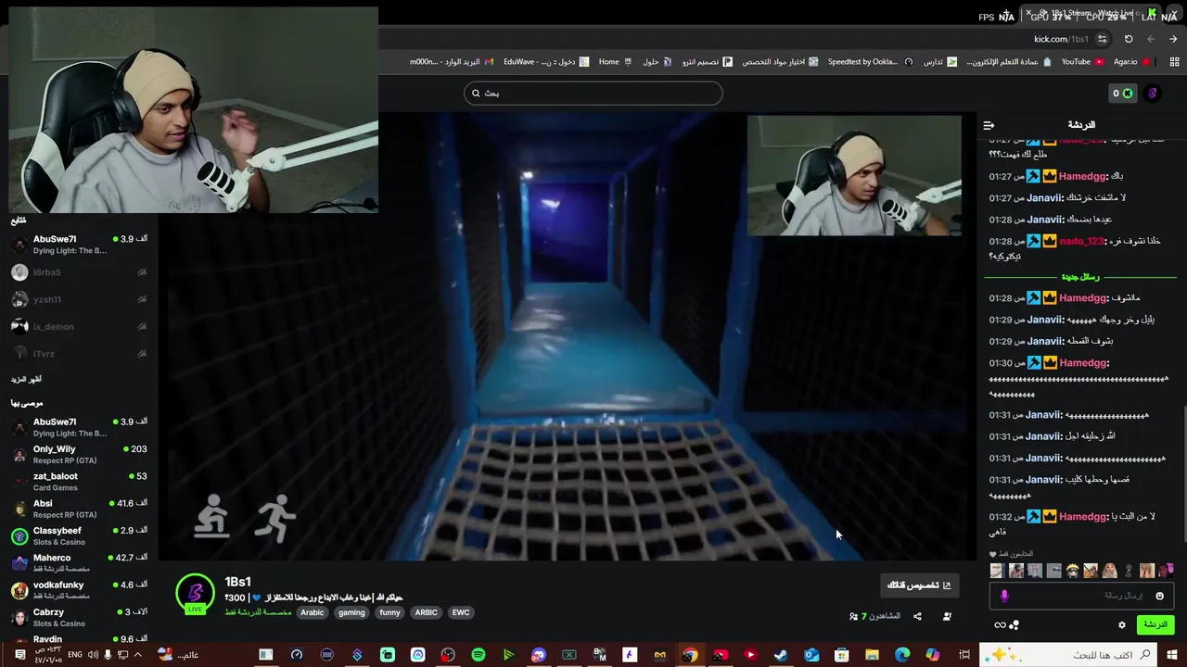Open emoji picker in chat message box
The height and width of the screenshot is (667, 1187).
[x=1159, y=596]
